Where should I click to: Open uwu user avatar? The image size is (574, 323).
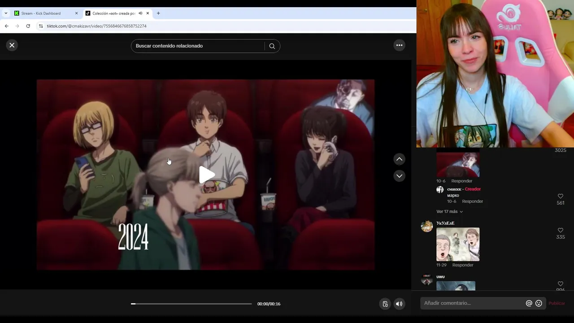427,280
